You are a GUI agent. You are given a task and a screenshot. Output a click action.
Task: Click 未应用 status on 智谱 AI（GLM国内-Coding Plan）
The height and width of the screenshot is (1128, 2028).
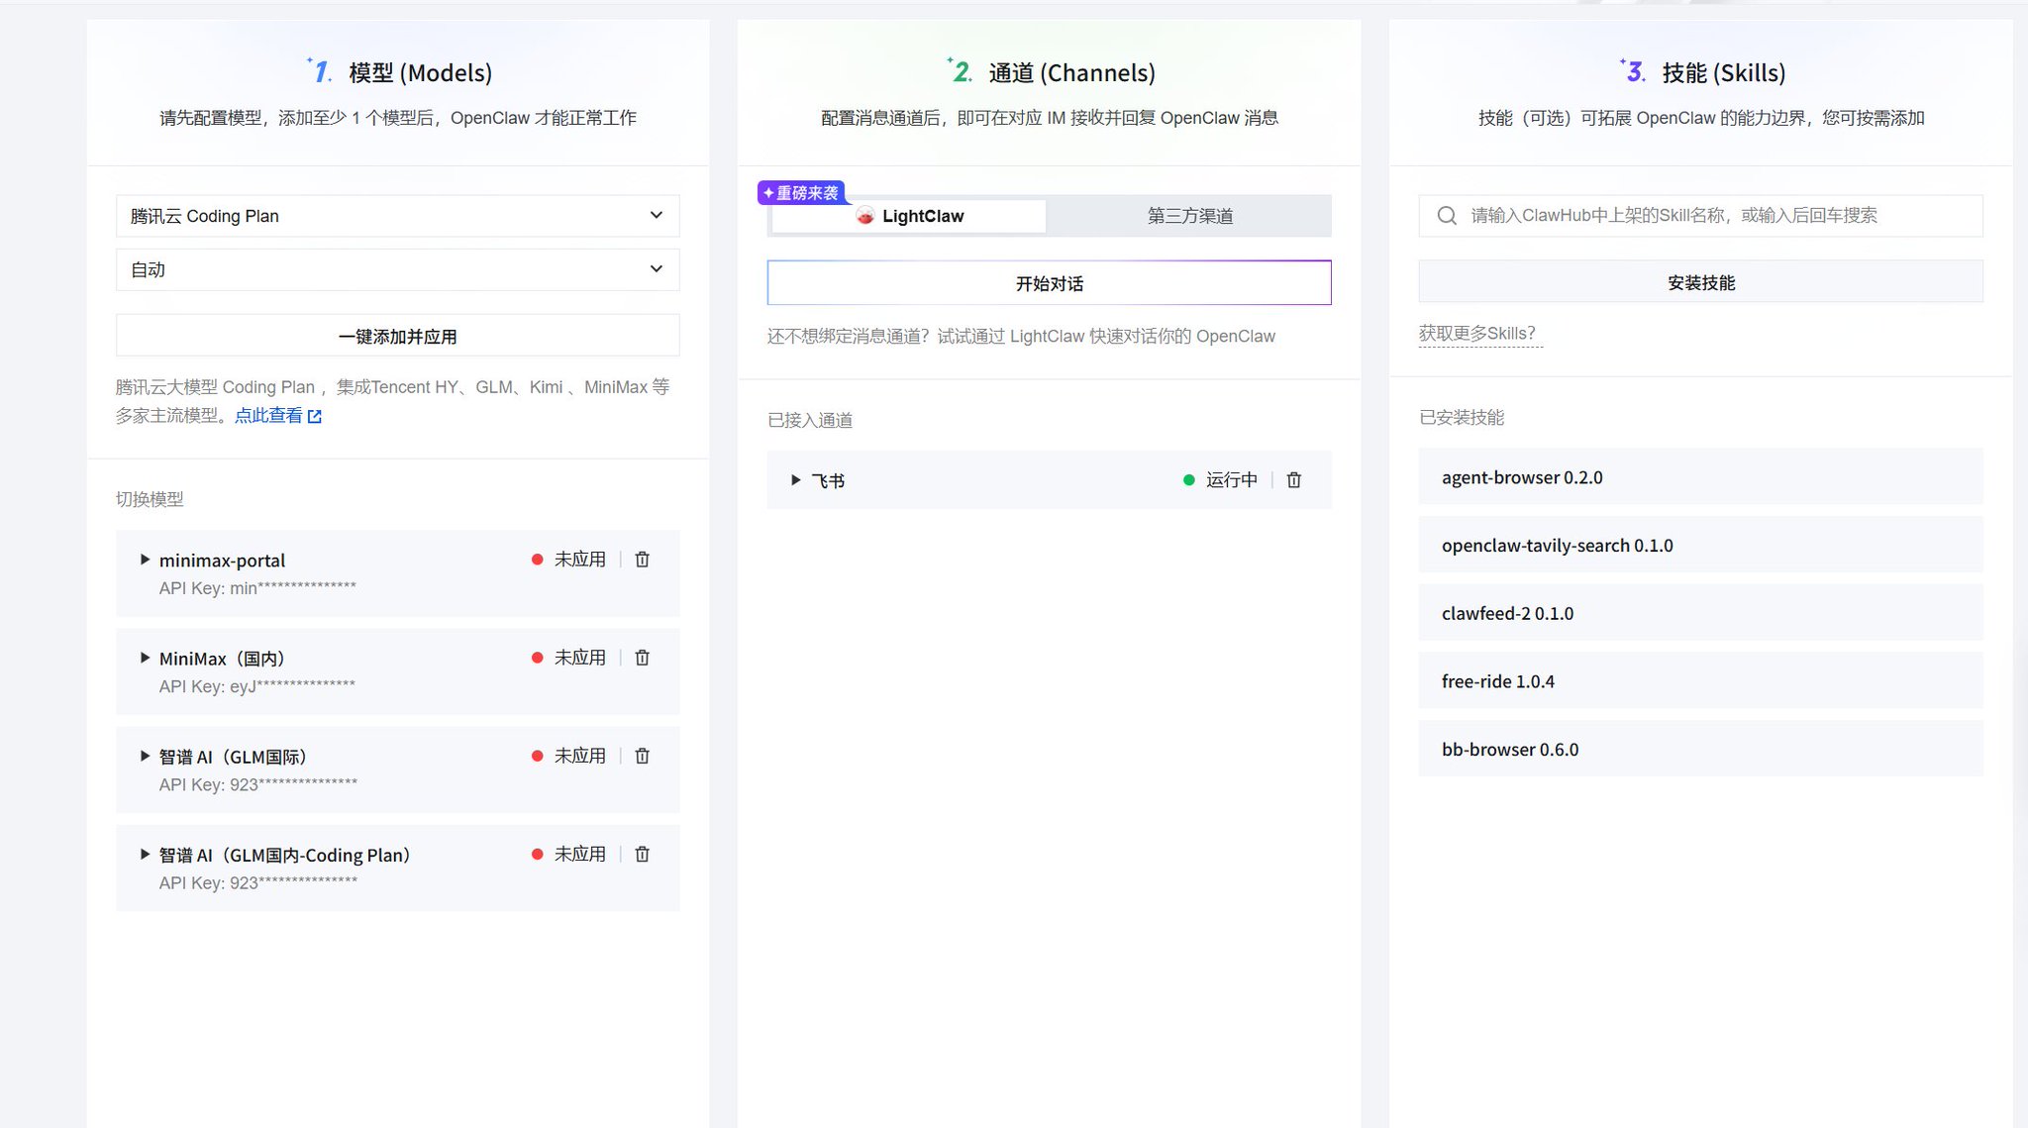pyautogui.click(x=569, y=854)
